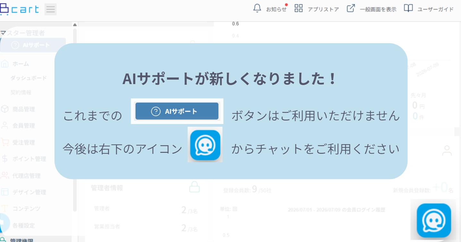Open 各種設定 in the sidebar

tap(23, 225)
